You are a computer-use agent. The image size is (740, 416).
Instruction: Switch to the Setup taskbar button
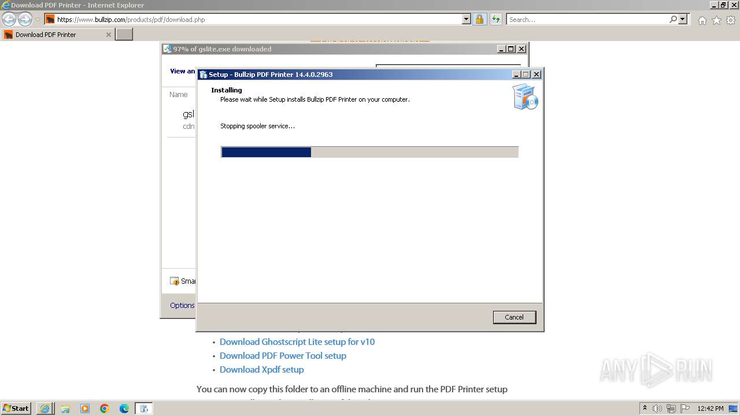pyautogui.click(x=144, y=408)
